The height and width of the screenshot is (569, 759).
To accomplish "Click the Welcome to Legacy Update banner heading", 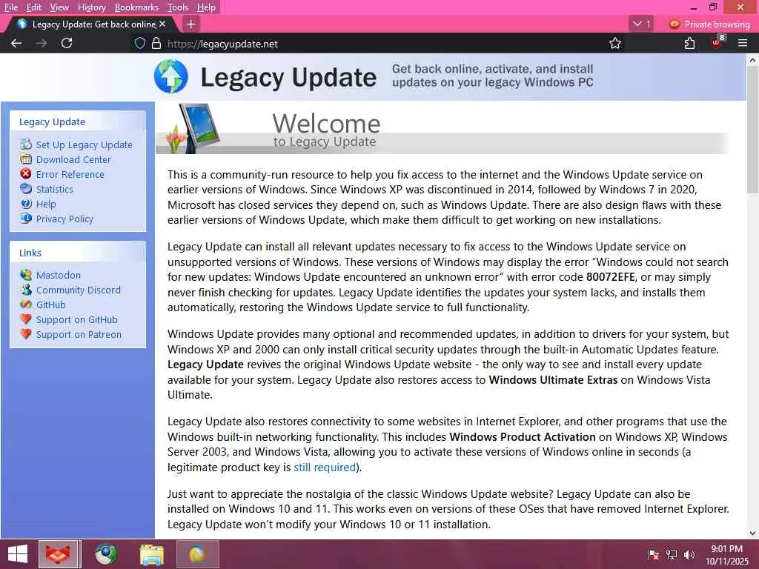I will (326, 130).
